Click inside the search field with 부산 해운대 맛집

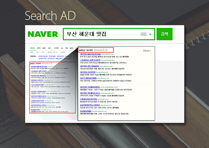[x=101, y=34]
